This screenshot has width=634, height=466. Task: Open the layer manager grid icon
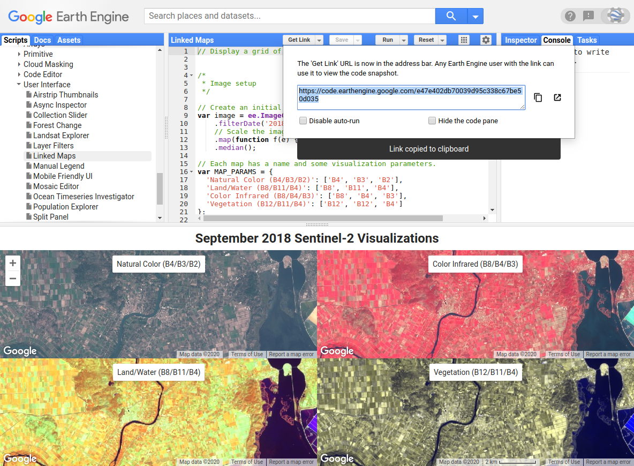[464, 40]
